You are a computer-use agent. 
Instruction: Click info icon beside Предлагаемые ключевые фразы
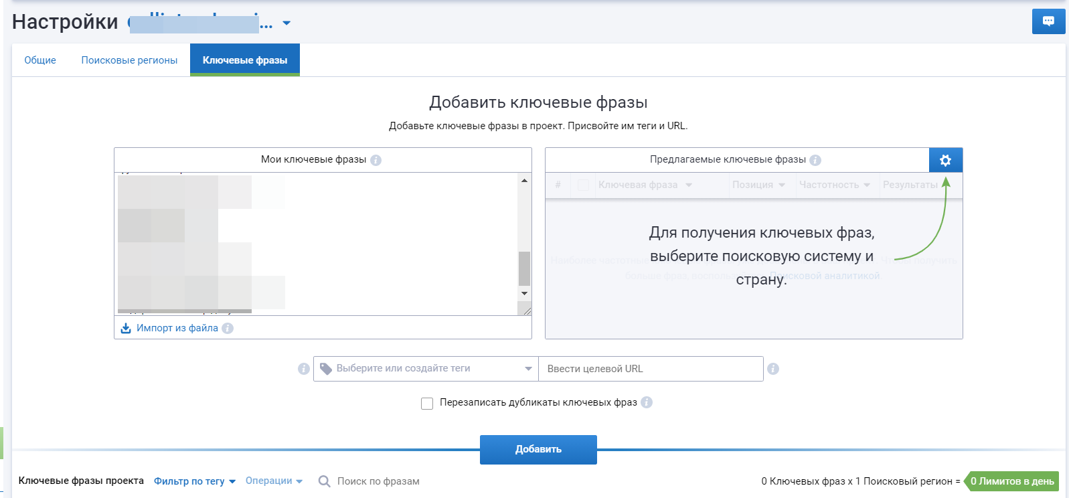pyautogui.click(x=815, y=160)
